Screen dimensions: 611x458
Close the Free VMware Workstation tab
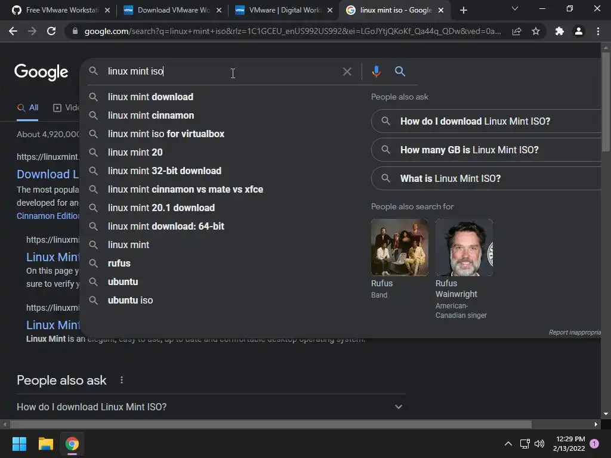(x=107, y=10)
